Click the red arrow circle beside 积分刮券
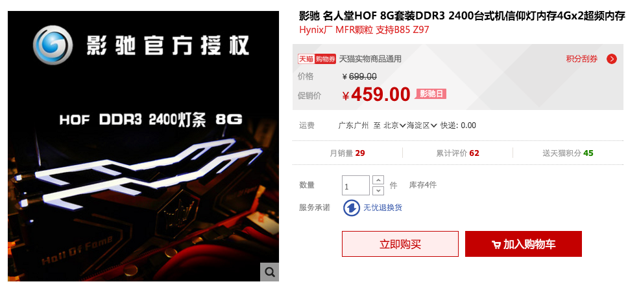 pyautogui.click(x=612, y=59)
